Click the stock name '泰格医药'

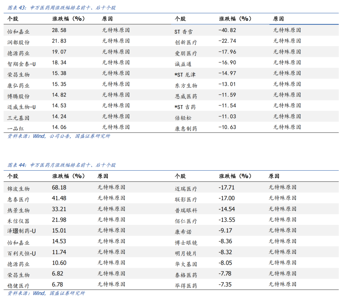(x=186, y=275)
